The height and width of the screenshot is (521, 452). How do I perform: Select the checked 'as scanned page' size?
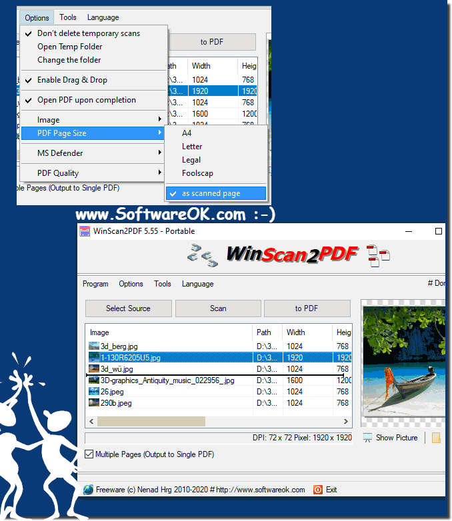point(216,193)
